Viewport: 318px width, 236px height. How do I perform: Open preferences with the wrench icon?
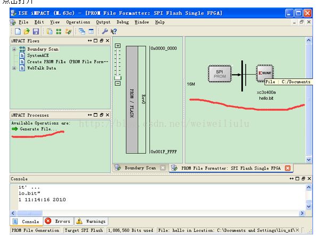tap(104, 31)
